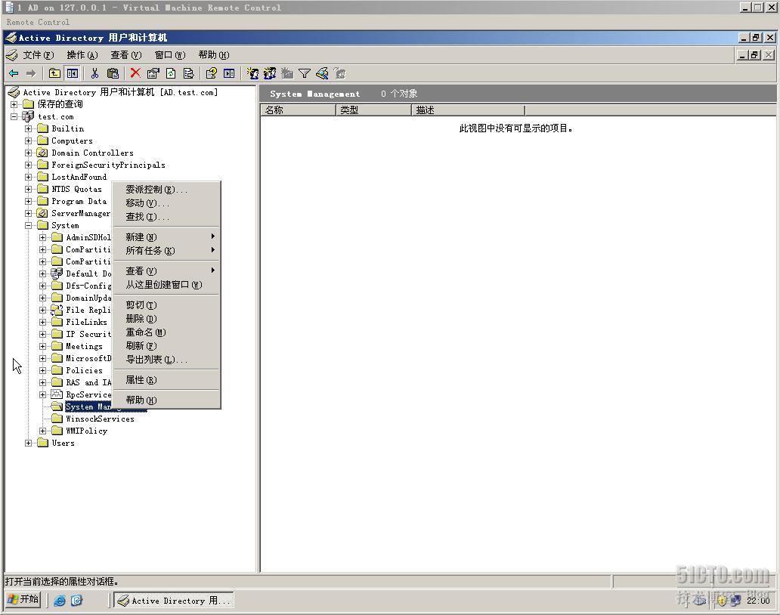
Task: Choose 移动(V)... in context menu
Action: tap(166, 202)
